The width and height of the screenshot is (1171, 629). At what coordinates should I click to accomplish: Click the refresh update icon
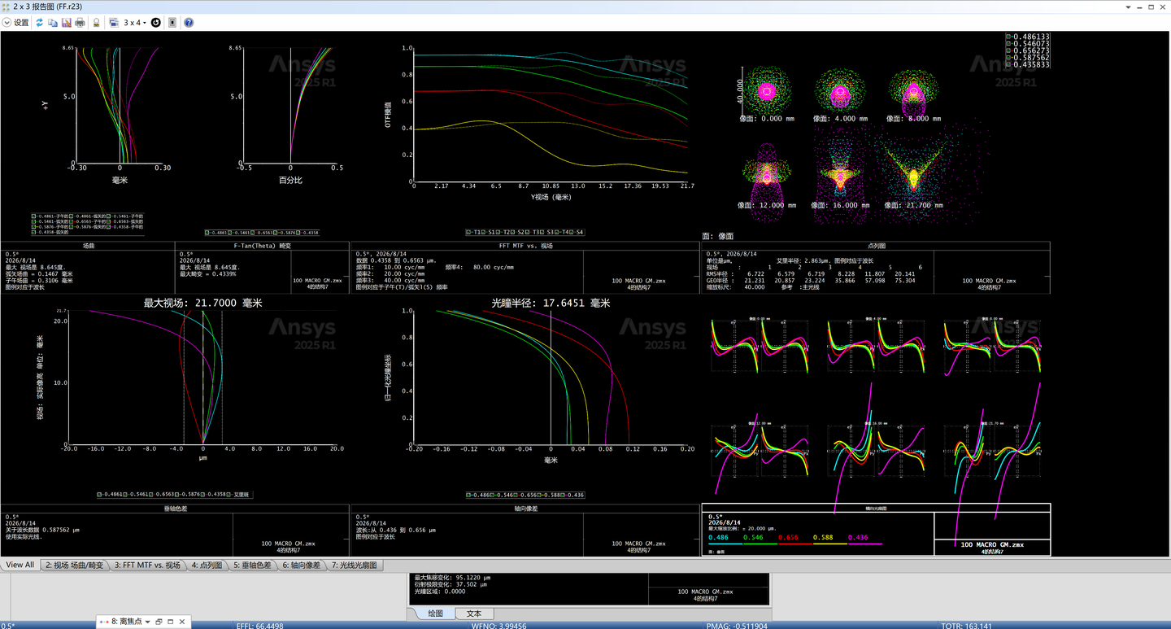[x=39, y=23]
